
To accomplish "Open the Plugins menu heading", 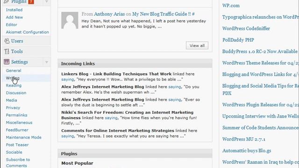I will point(19,1).
